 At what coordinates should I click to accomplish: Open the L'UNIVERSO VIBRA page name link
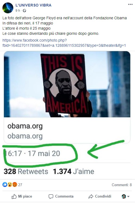coord(33,5)
